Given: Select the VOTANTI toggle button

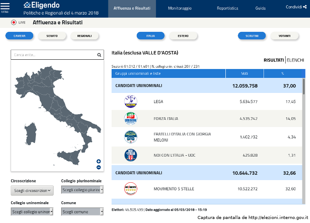Looking at the screenshot, I should point(284,36).
